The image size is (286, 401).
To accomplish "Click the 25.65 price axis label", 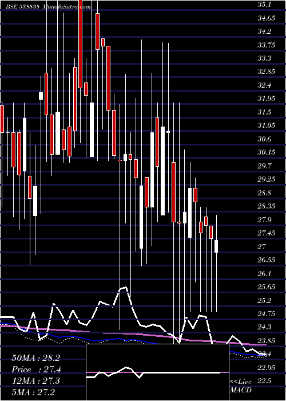I will tap(267, 286).
